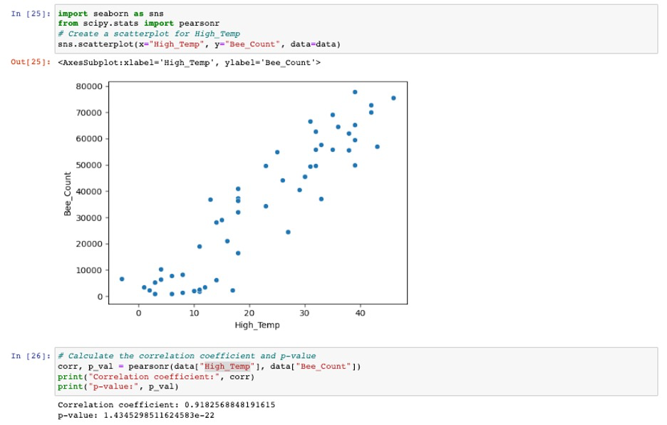Click the In [25] cell prompt

pos(31,14)
